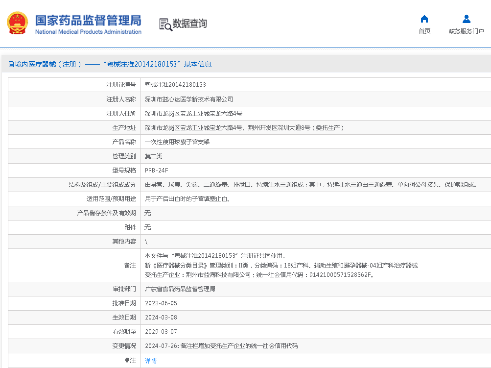The height and width of the screenshot is (368, 491).
Task: Click the 适用范围/预期用途 label
Action: [x=111, y=199]
